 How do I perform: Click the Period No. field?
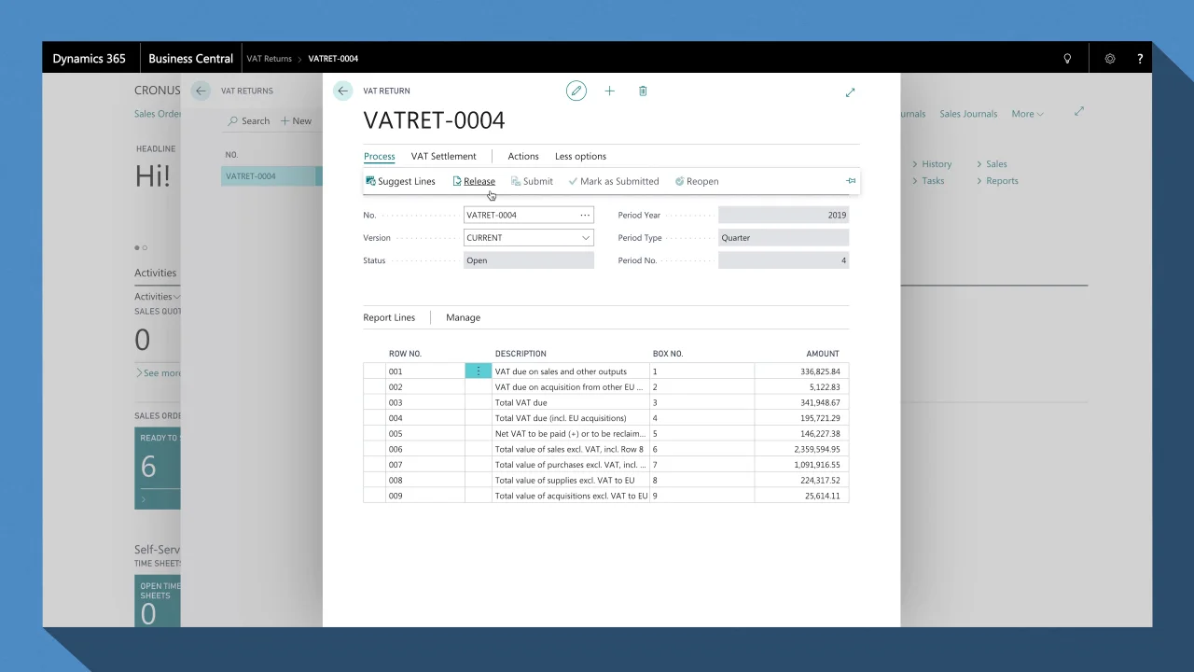(784, 260)
